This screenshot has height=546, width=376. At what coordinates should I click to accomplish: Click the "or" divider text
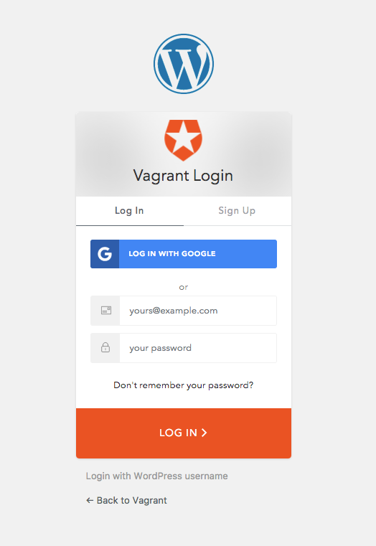pyautogui.click(x=184, y=287)
